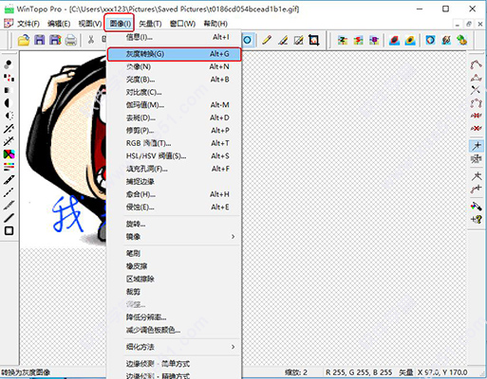
Task: Click the colorful RGB threshold icon on left
Action: click(9, 154)
